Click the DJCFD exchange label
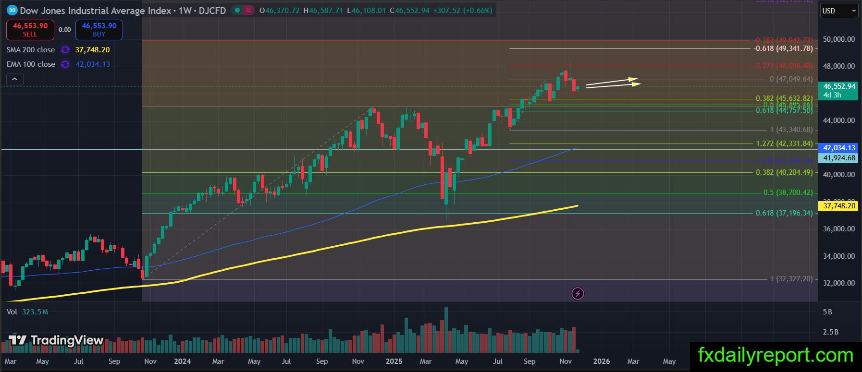The width and height of the screenshot is (862, 372). 212,10
